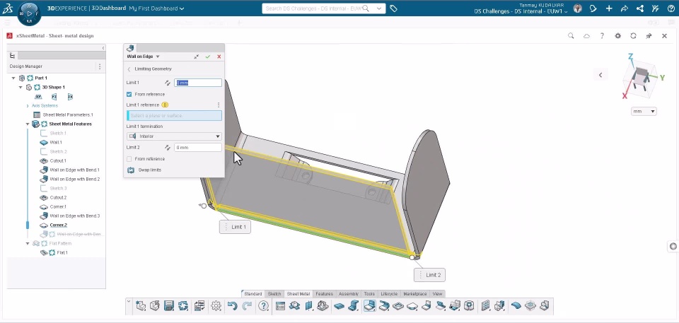Switch to the Sketch tab
The height and width of the screenshot is (323, 679).
(274, 293)
